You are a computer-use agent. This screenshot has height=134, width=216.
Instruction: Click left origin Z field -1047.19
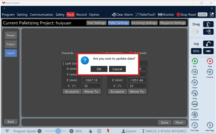[x=92, y=80]
